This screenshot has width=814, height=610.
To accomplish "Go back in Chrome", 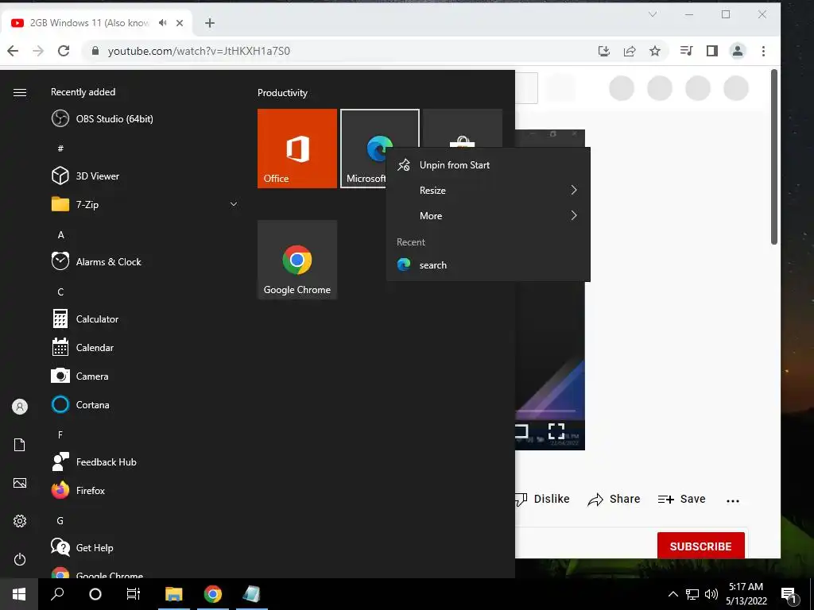I will (13, 51).
